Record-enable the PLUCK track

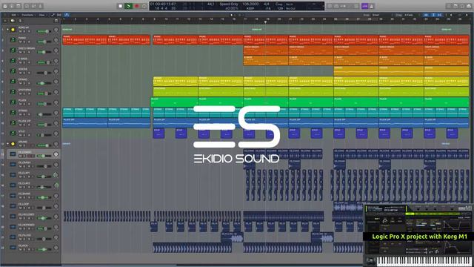[29, 104]
